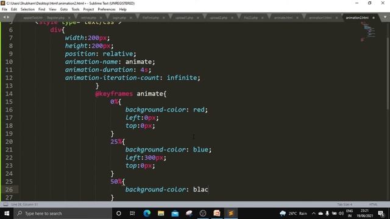
Task: Click the 'blue' value on line 21
Action: (x=200, y=150)
